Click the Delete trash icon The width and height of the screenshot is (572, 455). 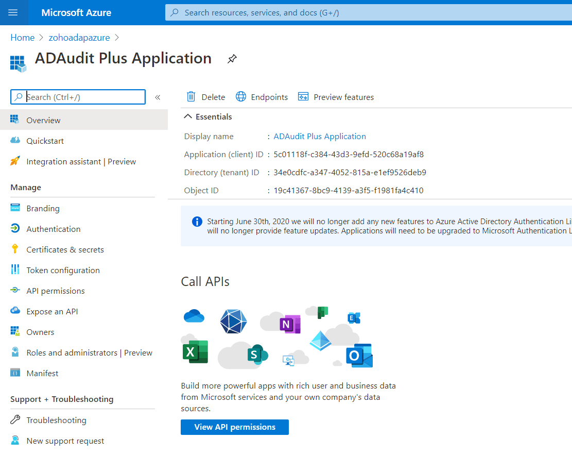click(x=191, y=97)
